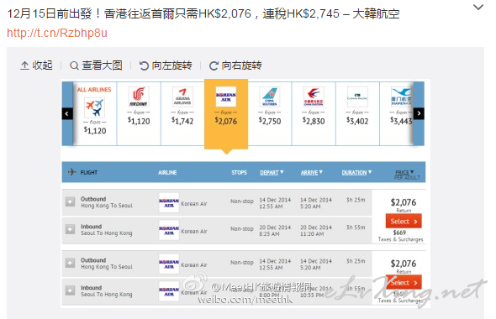The width and height of the screenshot is (496, 319).
Task: Select the China Eastern logo tab
Action: tap(314, 97)
